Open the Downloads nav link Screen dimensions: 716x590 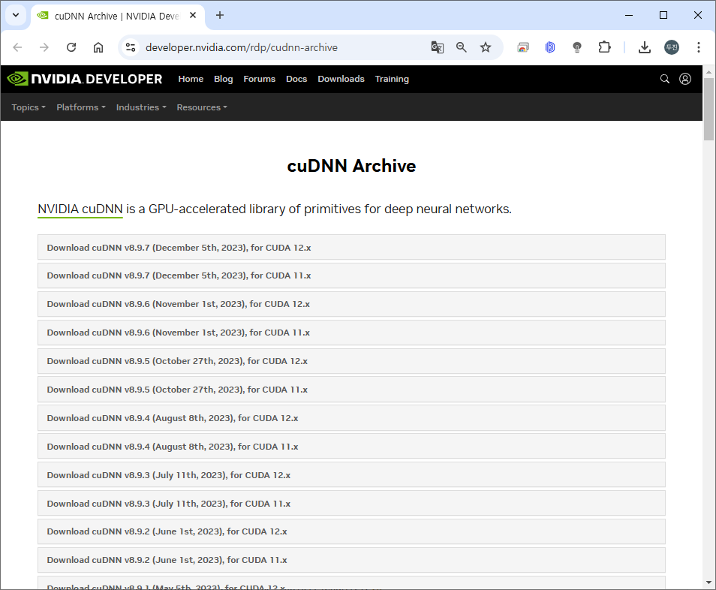[341, 79]
